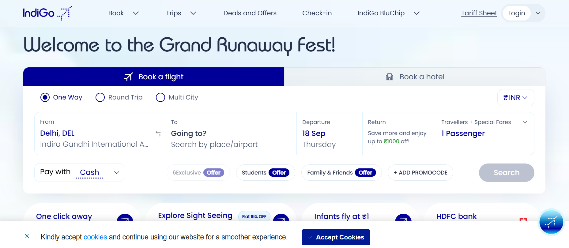569x248 pixels.
Task: Open the floating IndiGo chat assistant
Action: coord(551,222)
